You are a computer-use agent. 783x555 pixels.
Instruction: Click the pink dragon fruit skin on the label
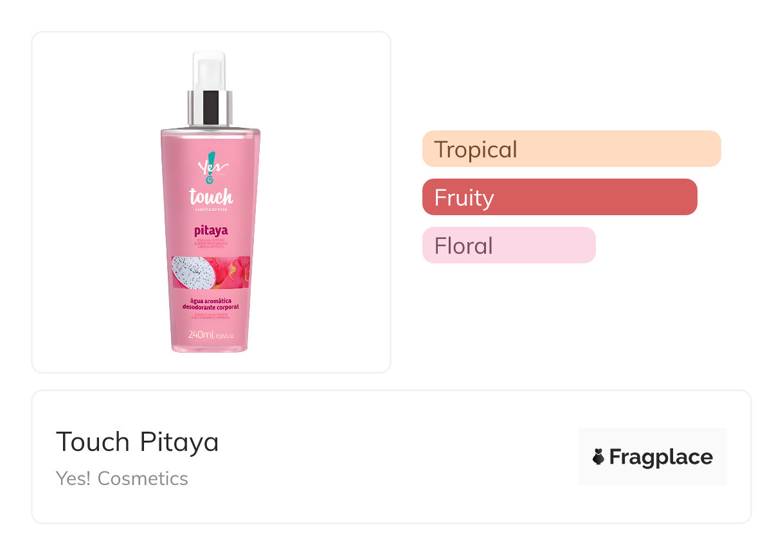(233, 270)
